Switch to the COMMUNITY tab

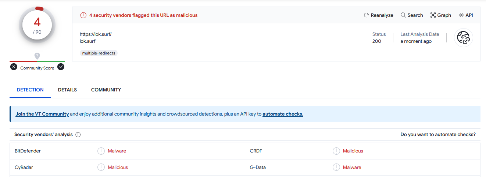click(106, 90)
